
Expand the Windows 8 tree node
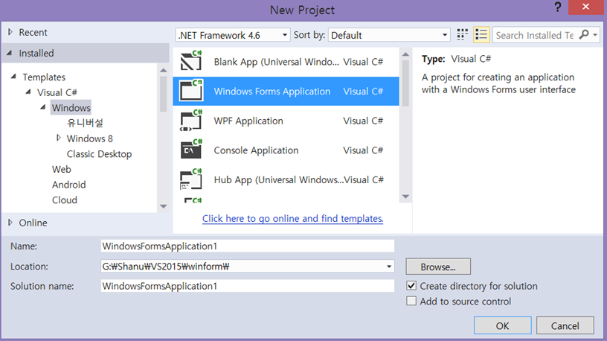[59, 138]
